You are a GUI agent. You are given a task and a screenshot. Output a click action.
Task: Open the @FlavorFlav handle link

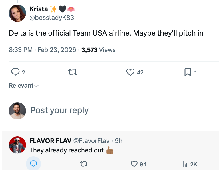tap(91, 141)
